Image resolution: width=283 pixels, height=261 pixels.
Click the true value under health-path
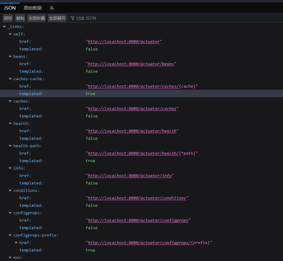click(90, 161)
